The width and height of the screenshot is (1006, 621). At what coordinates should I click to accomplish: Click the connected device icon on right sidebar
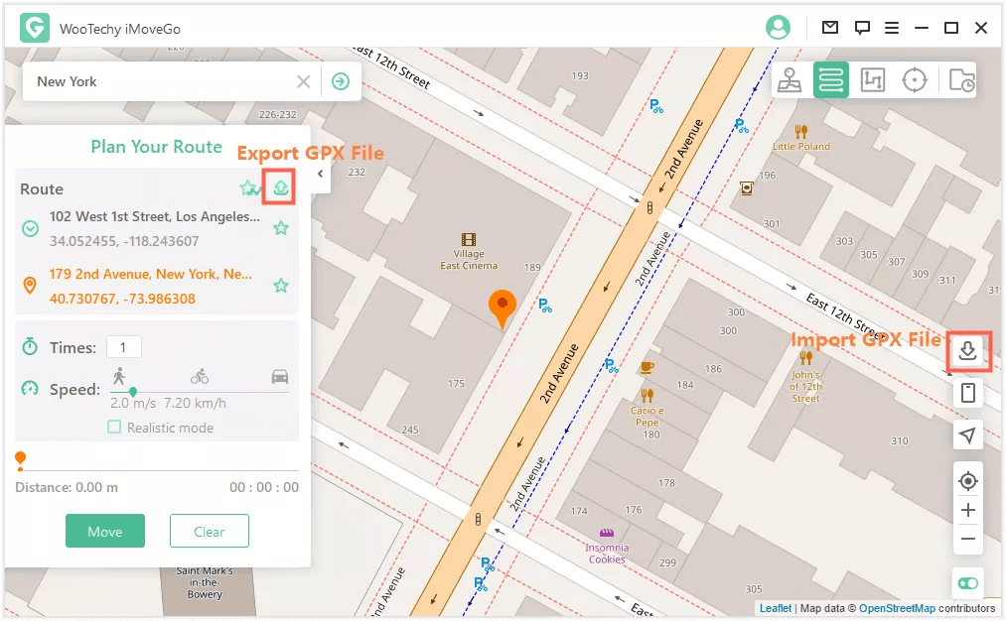(967, 393)
